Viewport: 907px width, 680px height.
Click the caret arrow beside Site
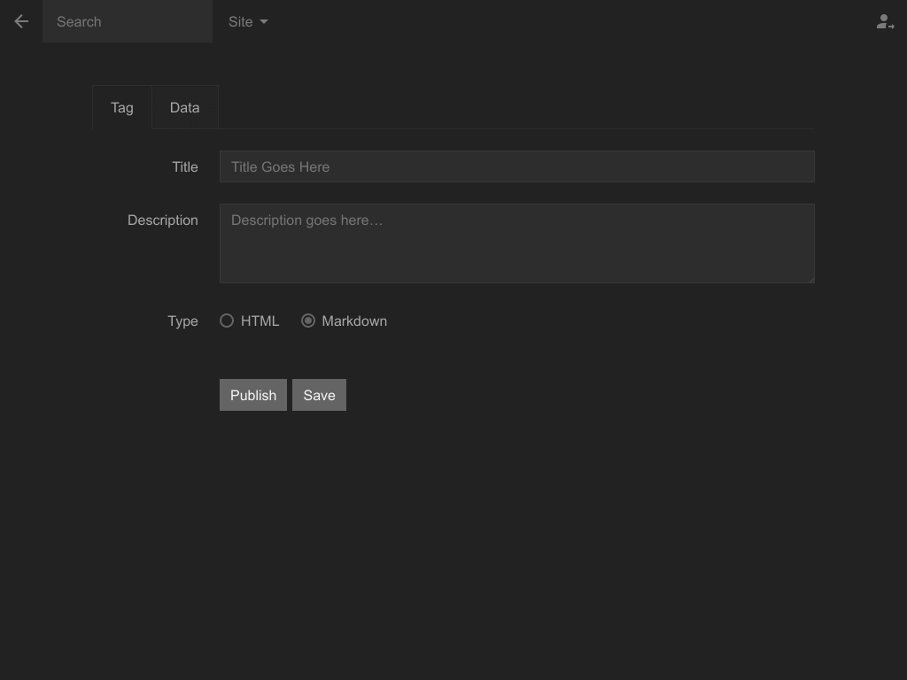pos(264,22)
